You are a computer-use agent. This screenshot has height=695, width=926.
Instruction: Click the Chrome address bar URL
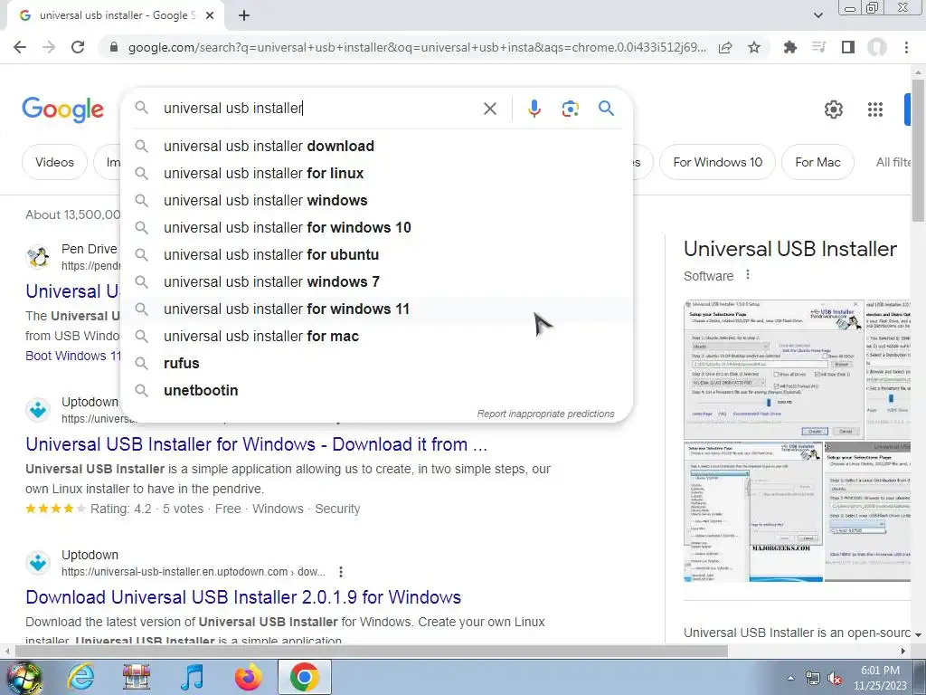[417, 47]
